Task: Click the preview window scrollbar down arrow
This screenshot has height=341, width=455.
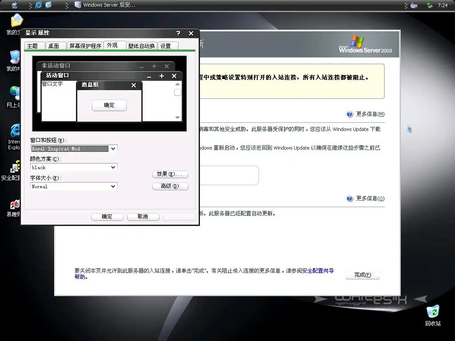Action: (177, 117)
